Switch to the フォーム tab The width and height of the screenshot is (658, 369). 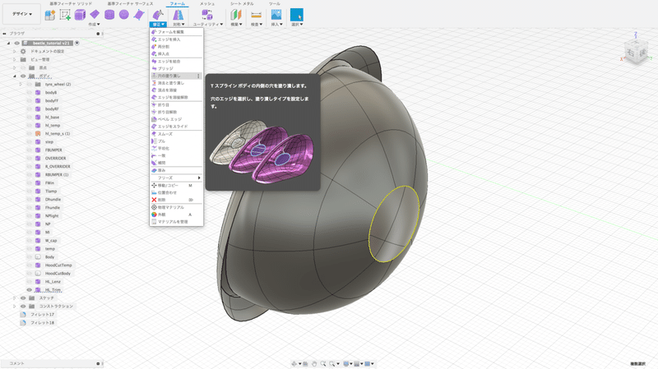tap(177, 3)
